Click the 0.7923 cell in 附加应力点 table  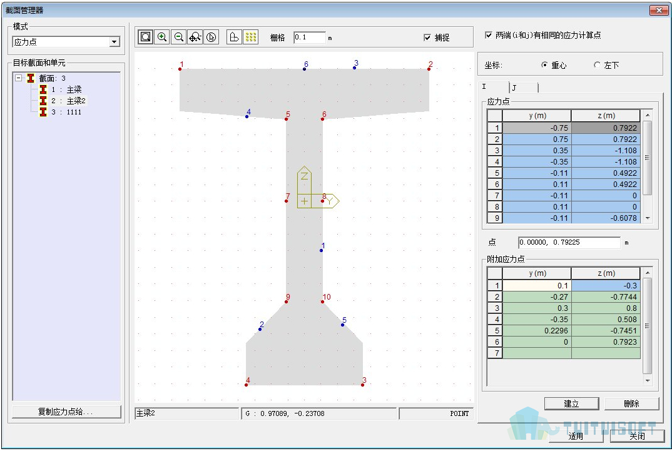[606, 342]
